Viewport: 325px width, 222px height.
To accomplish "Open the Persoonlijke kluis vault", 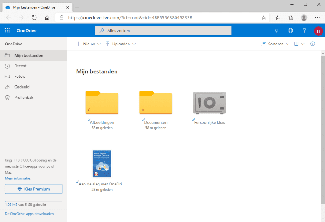I will pos(209,103).
